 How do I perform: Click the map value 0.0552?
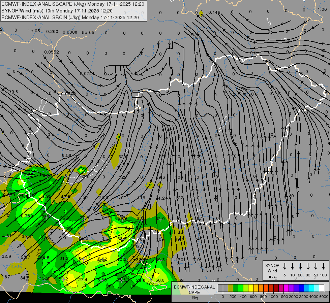pos(52,52)
